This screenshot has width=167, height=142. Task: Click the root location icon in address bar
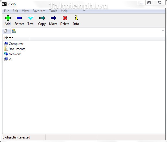[x=14, y=31]
